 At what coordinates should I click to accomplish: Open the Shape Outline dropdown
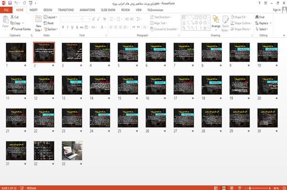[241, 23]
